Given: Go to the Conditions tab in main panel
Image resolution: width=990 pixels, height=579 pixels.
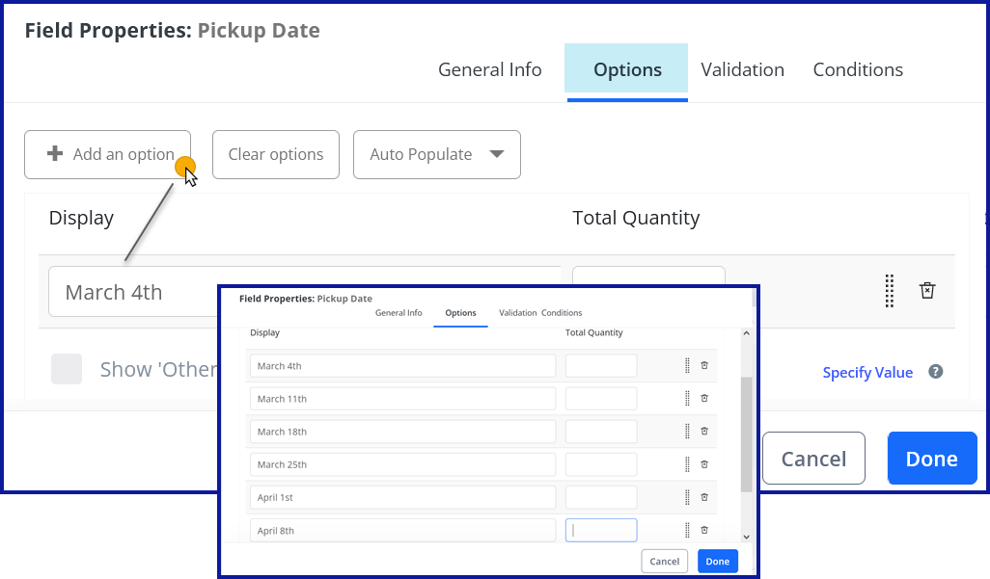Looking at the screenshot, I should (858, 70).
